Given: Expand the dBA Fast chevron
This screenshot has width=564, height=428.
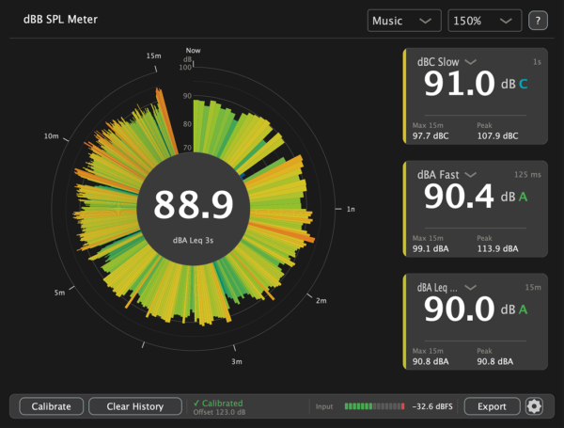Looking at the screenshot, I should (471, 175).
